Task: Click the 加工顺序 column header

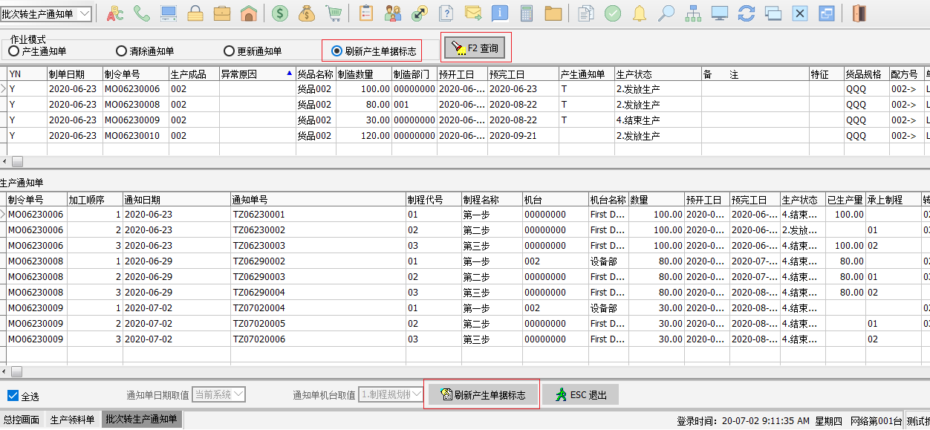Action: pyautogui.click(x=94, y=200)
